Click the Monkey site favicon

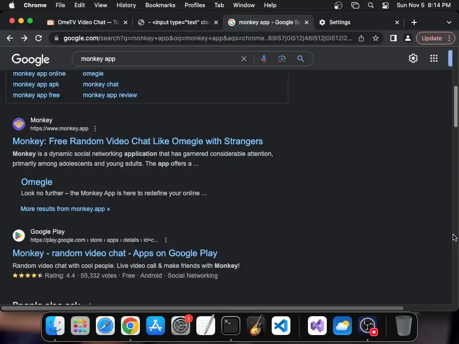[19, 124]
